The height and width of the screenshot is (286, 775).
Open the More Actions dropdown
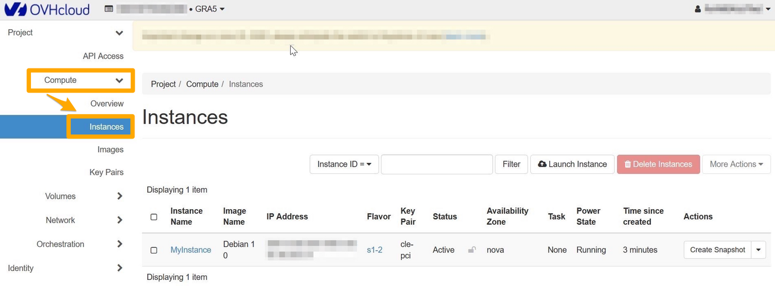click(x=736, y=164)
